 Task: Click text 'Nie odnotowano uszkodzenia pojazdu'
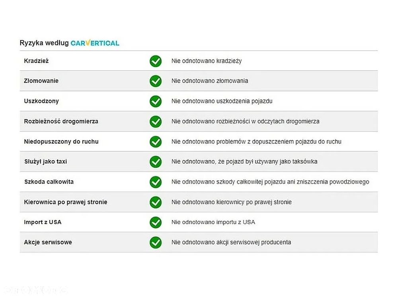[x=222, y=101]
